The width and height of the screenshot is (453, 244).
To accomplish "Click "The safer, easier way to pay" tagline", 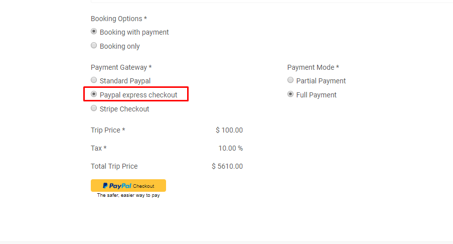I will coord(128,195).
